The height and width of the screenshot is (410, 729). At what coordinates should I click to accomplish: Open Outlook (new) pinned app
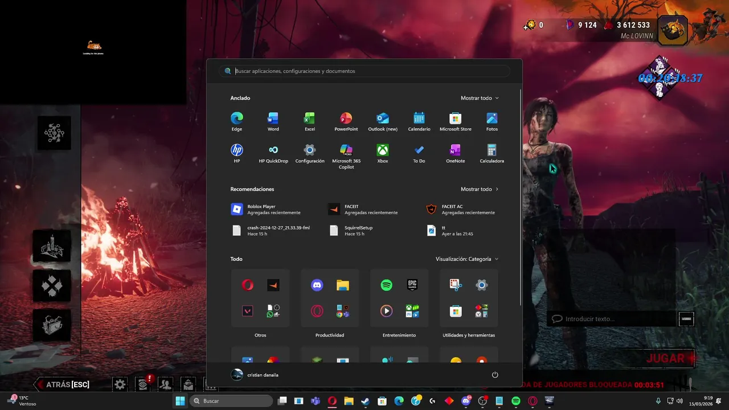(x=383, y=121)
